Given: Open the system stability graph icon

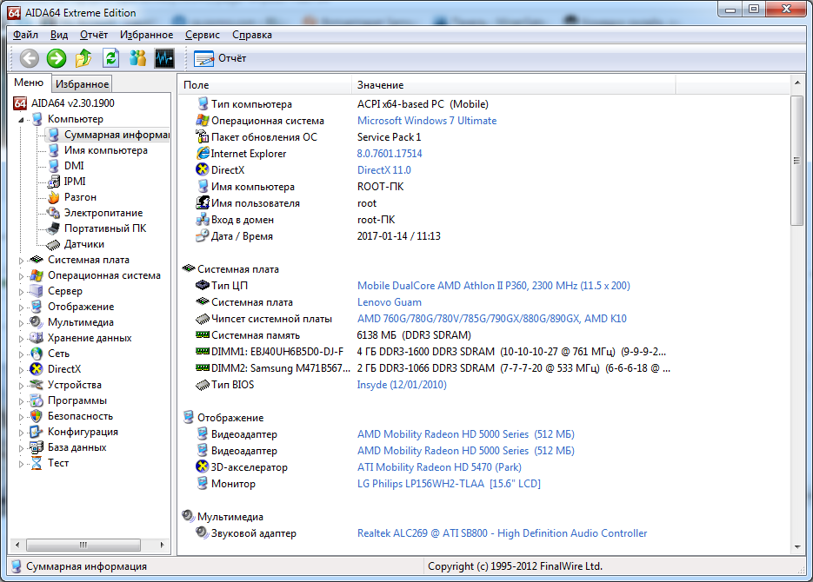Looking at the screenshot, I should point(164,58).
